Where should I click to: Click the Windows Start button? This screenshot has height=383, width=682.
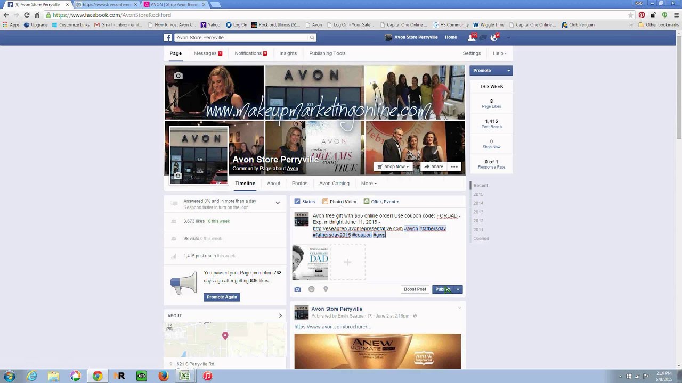[10, 376]
